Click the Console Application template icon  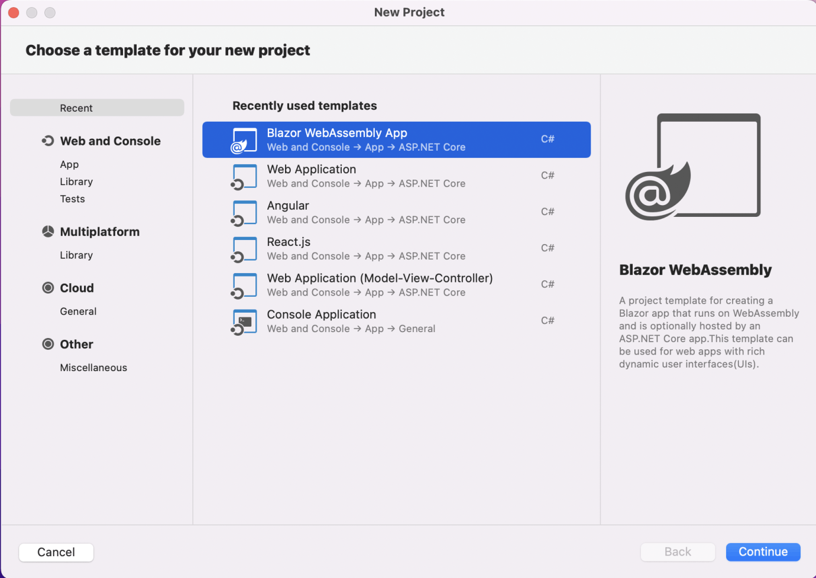(244, 322)
